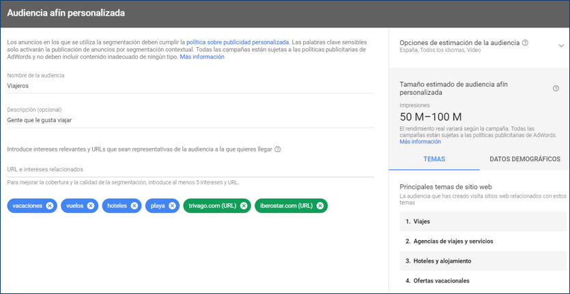Select the hoteles chip label

pos(117,206)
